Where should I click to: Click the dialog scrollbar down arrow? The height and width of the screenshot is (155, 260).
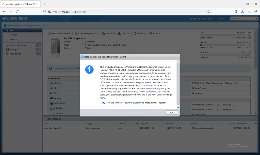coord(178,107)
